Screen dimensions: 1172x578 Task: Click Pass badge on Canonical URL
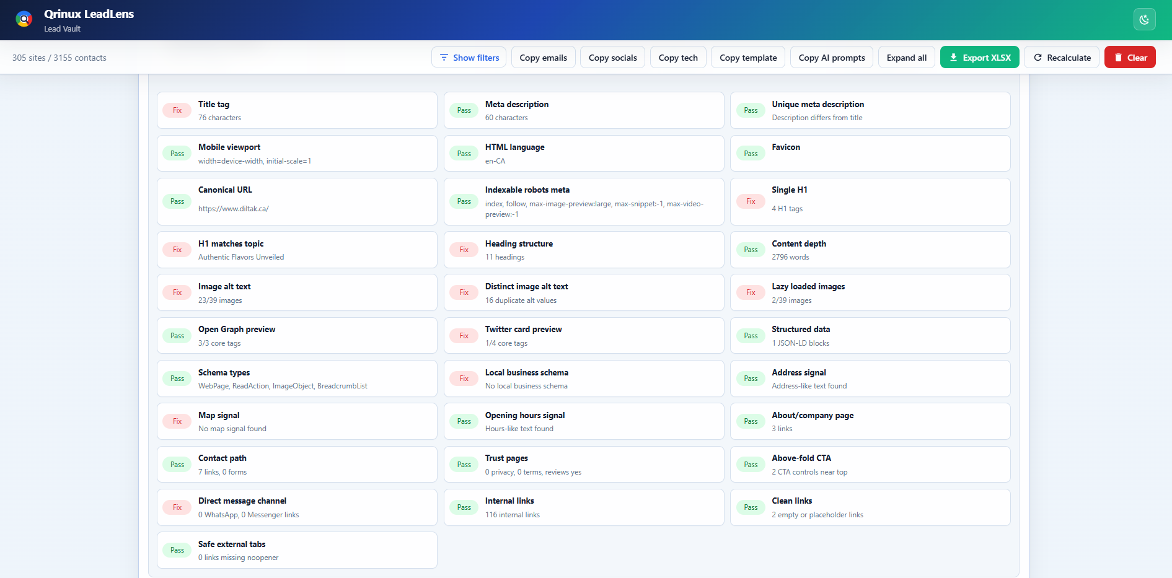point(177,201)
